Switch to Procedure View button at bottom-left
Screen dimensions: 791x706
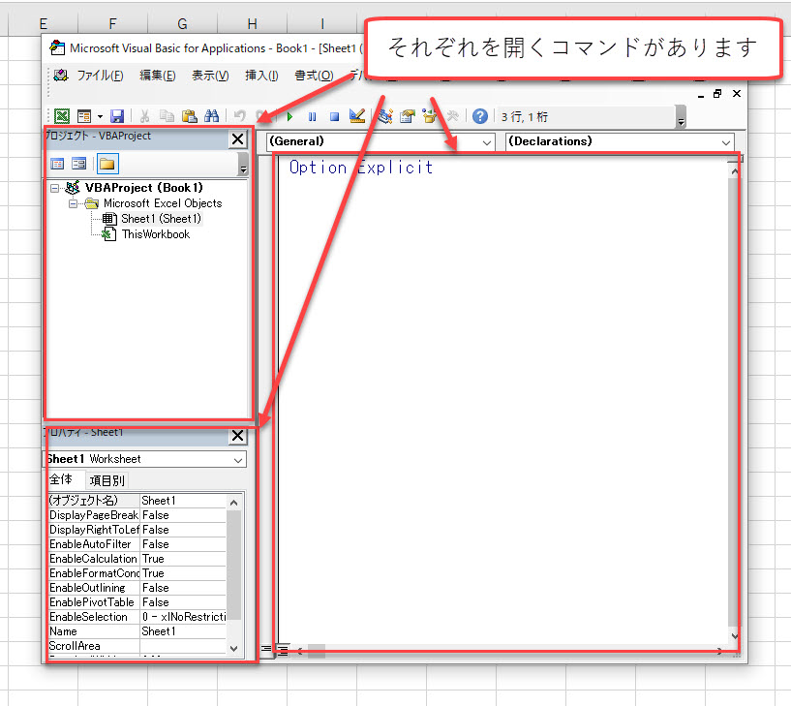click(266, 649)
